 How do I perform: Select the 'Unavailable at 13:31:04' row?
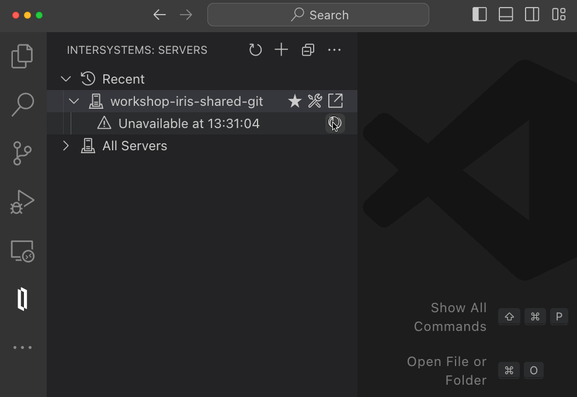[202, 123]
